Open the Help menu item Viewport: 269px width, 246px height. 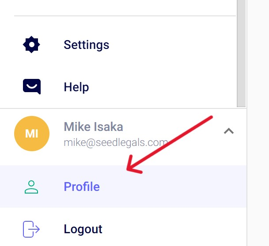[x=76, y=87]
